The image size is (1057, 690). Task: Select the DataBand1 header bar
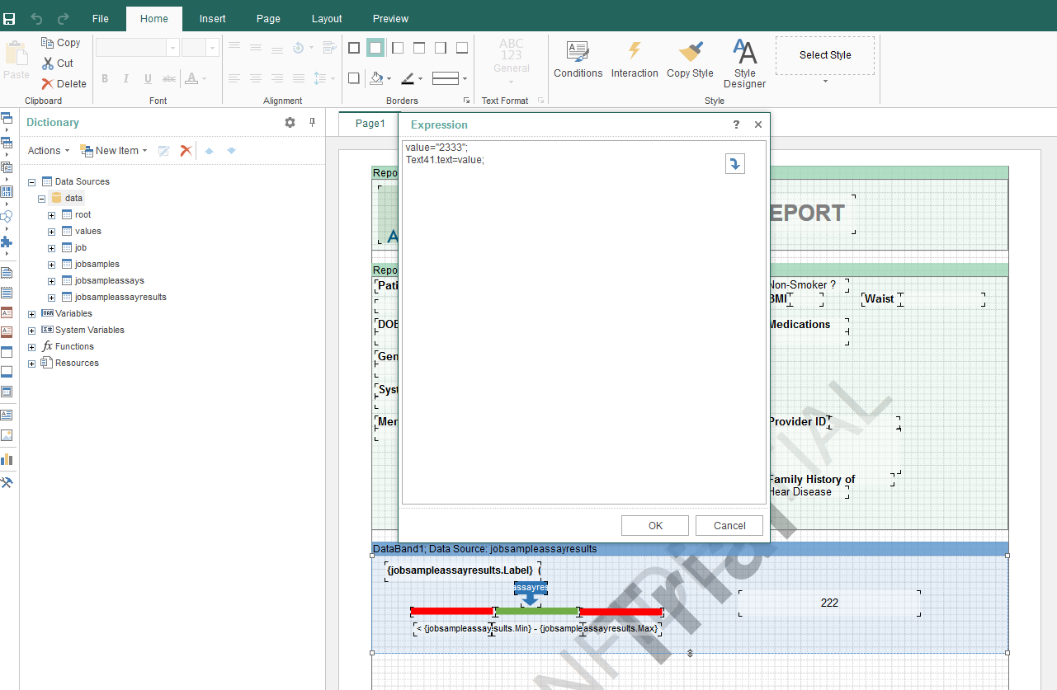point(689,549)
